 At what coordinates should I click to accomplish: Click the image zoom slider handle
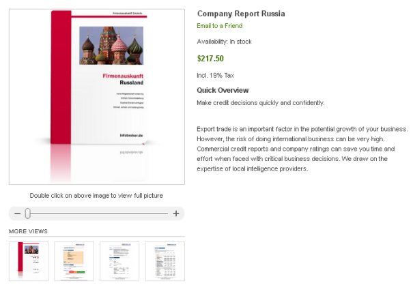coord(28,214)
